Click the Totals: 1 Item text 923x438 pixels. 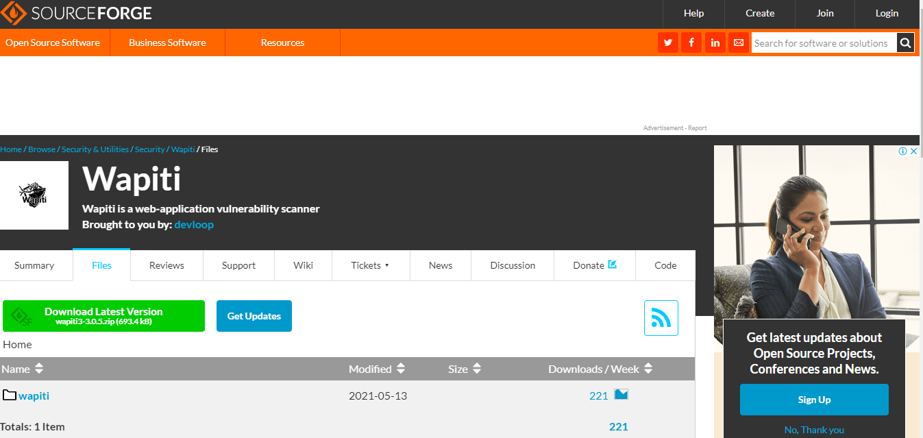coord(32,426)
